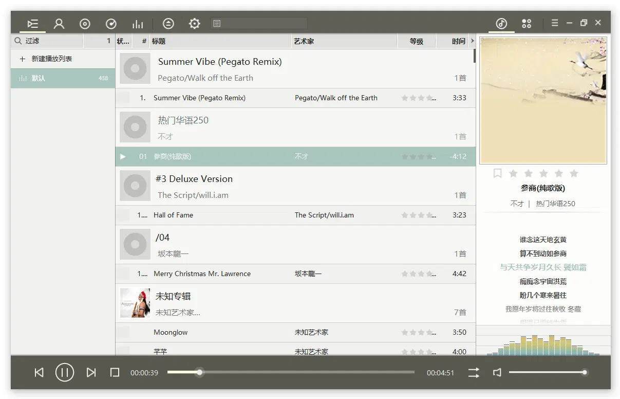Screen dimensions: 620x399
Task: Open the four-dot grid view icon
Action: [x=526, y=23]
